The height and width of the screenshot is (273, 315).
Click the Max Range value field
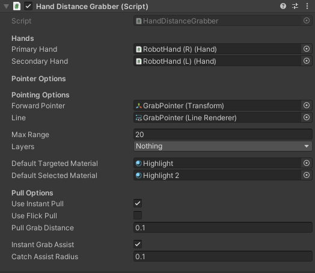[223, 134]
